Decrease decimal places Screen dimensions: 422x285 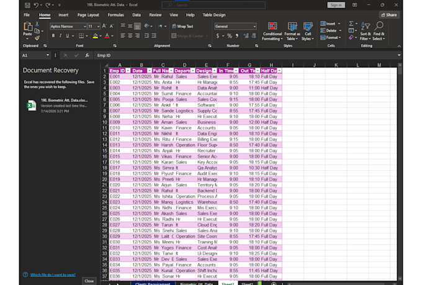click(x=253, y=35)
